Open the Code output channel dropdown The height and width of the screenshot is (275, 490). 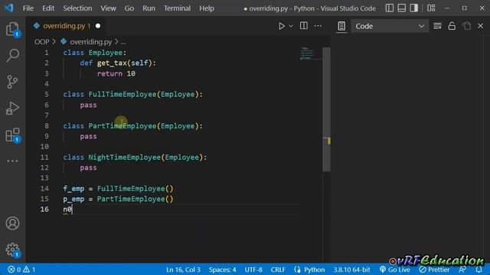[390, 26]
